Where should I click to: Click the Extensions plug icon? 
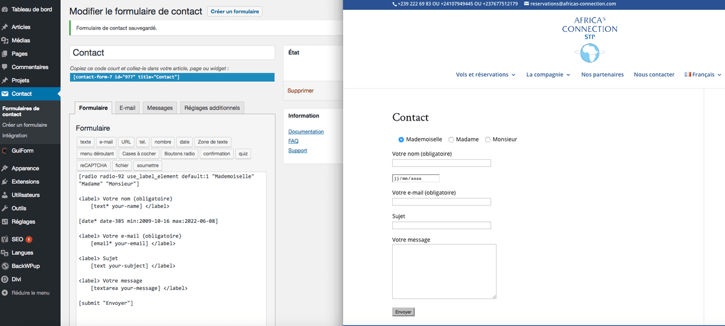(x=5, y=181)
